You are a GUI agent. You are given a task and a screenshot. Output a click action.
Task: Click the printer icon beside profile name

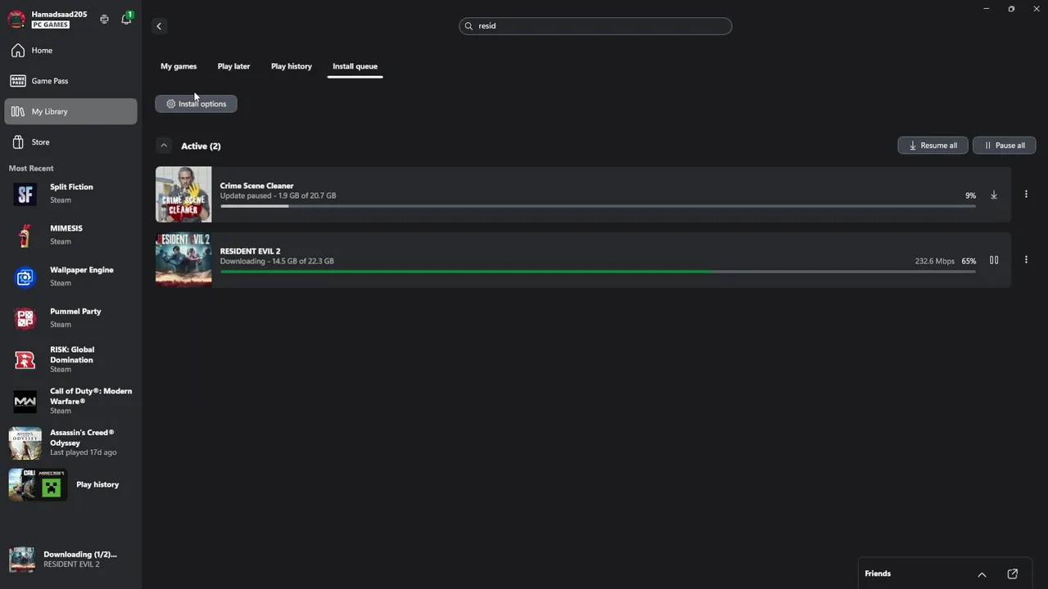(x=104, y=19)
